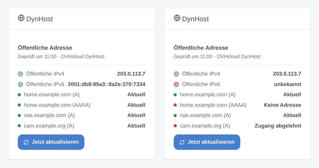Click 'Geprüft um 11:00' subtitle in right card
The height and width of the screenshot is (168, 319).
pos(193,57)
